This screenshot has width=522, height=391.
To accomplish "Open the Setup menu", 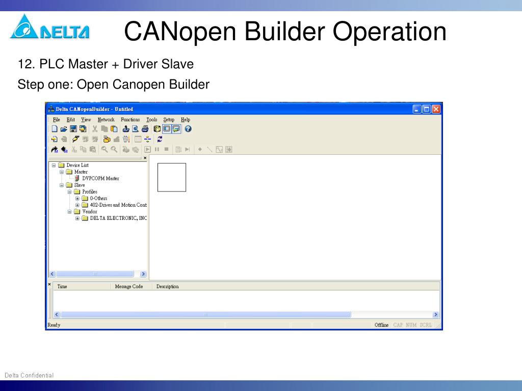I will point(169,120).
